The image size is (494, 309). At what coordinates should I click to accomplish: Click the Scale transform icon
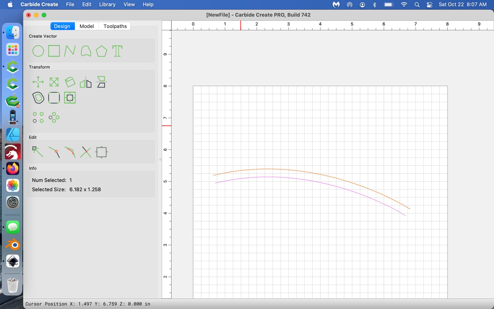[54, 82]
